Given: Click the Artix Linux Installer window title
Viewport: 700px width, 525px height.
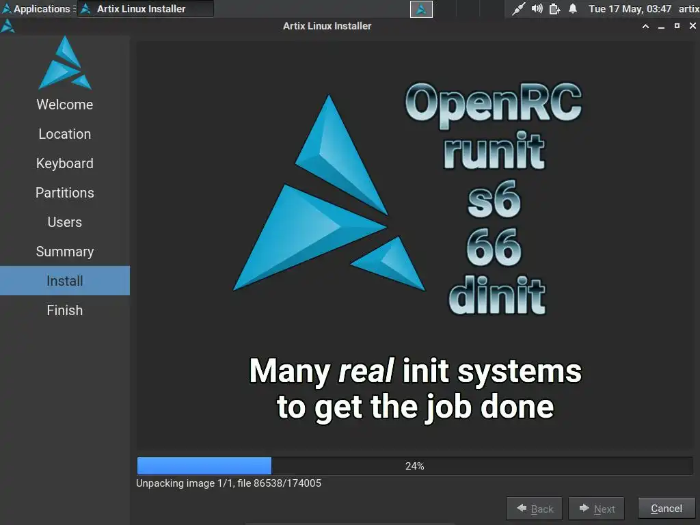Looking at the screenshot, I should pos(327,26).
